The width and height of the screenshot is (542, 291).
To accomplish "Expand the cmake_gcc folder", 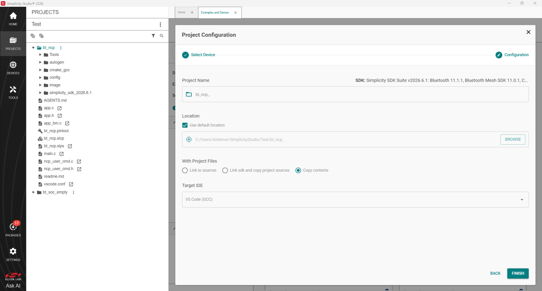I will [40, 70].
